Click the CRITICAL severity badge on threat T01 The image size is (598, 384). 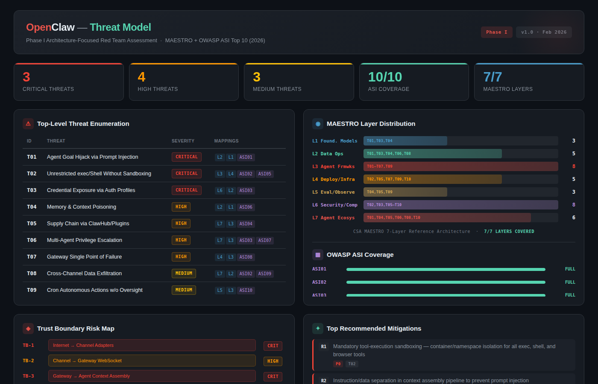click(x=186, y=157)
